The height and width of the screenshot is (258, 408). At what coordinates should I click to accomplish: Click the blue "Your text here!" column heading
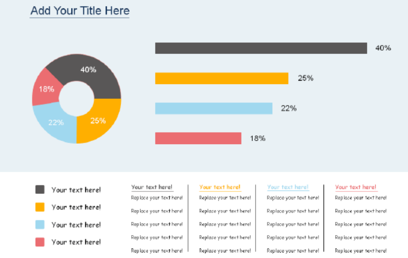tap(288, 187)
